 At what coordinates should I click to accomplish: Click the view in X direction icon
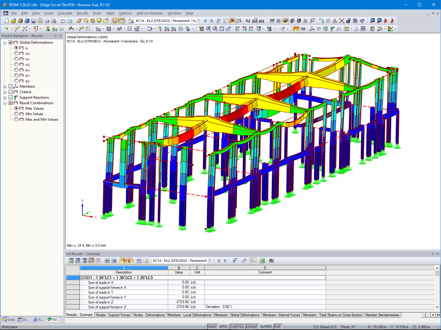click(x=238, y=29)
